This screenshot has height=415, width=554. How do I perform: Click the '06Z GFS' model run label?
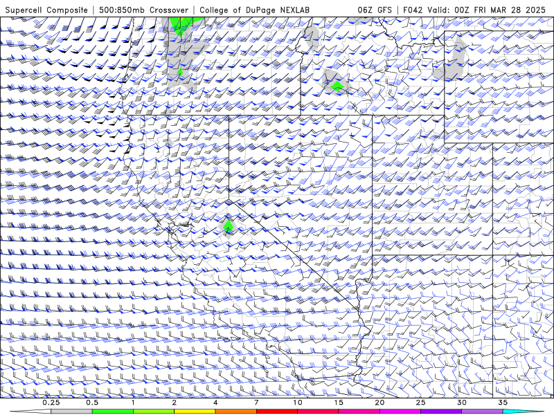point(375,10)
